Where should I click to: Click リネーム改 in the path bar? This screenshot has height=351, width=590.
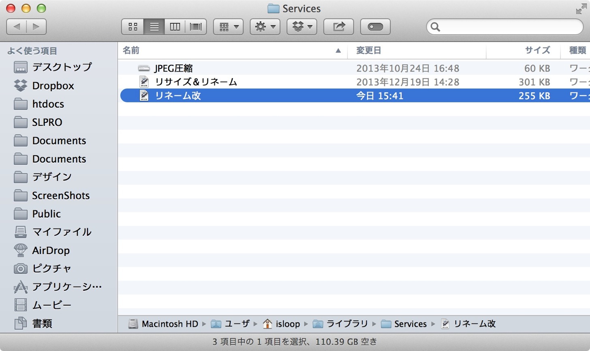pyautogui.click(x=468, y=324)
